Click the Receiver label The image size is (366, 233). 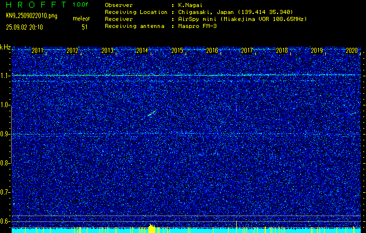pos(119,19)
